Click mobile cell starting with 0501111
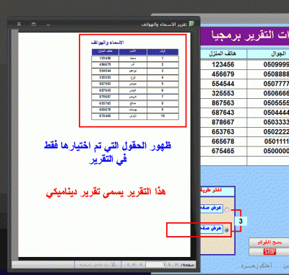The height and width of the screenshot is (275, 289). tap(268, 141)
